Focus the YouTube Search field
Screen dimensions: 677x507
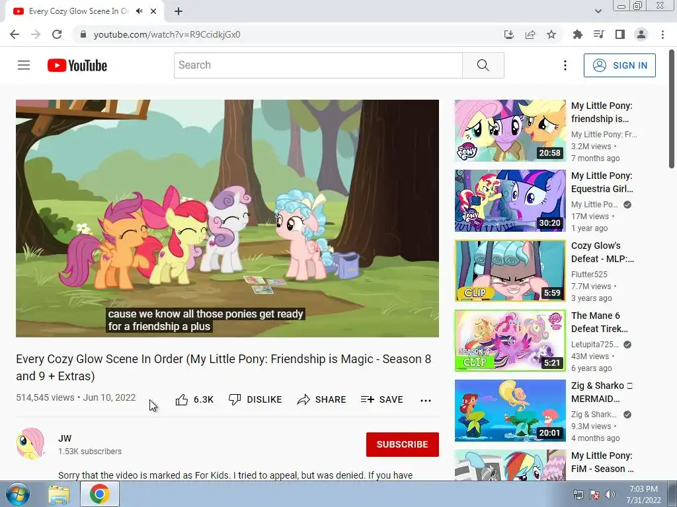[318, 65]
